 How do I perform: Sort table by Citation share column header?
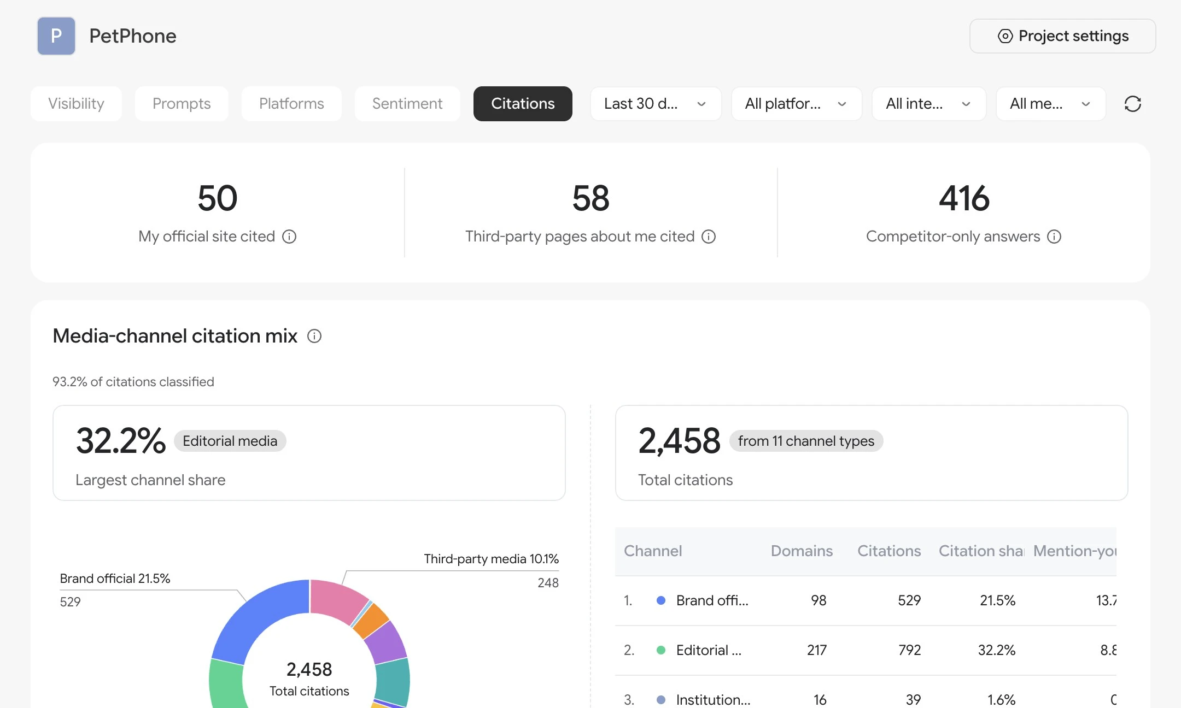click(x=981, y=551)
